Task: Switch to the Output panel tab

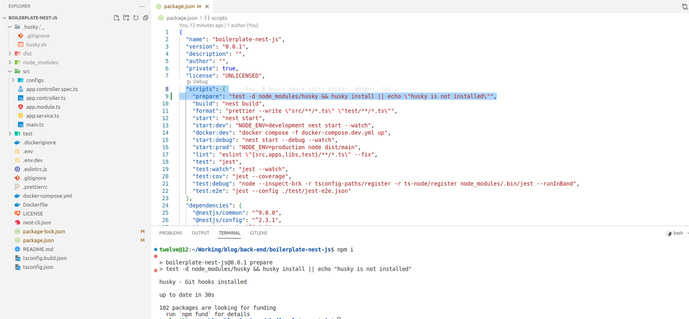Action: [x=200, y=233]
